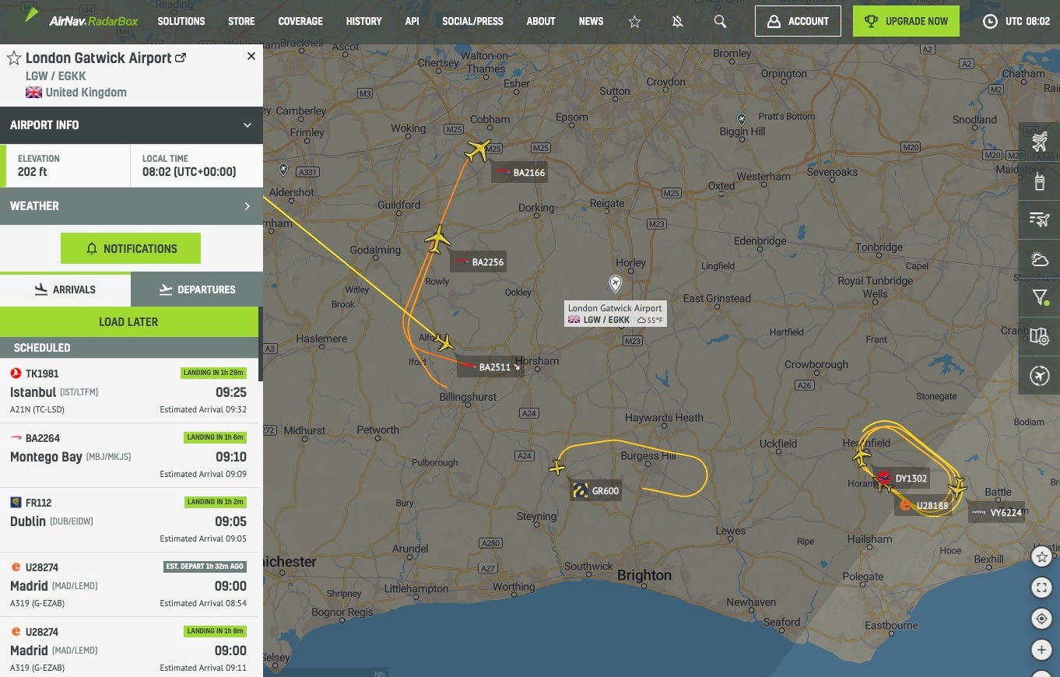Open the map filter funnel tool
Viewport: 1060px width, 677px height.
coord(1039,297)
